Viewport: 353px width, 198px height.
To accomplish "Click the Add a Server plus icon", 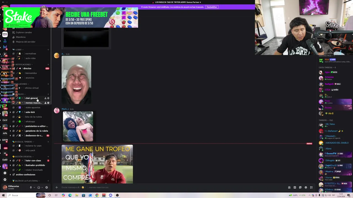I will click(x=5, y=173).
